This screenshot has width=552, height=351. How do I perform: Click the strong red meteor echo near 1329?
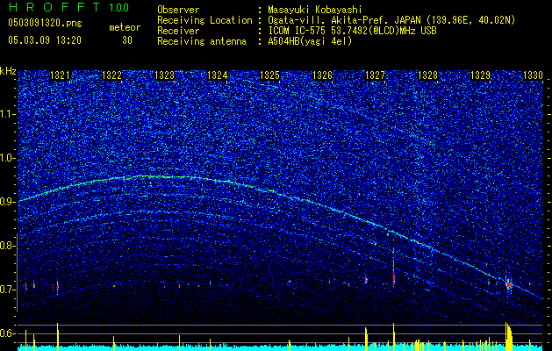[x=509, y=284]
